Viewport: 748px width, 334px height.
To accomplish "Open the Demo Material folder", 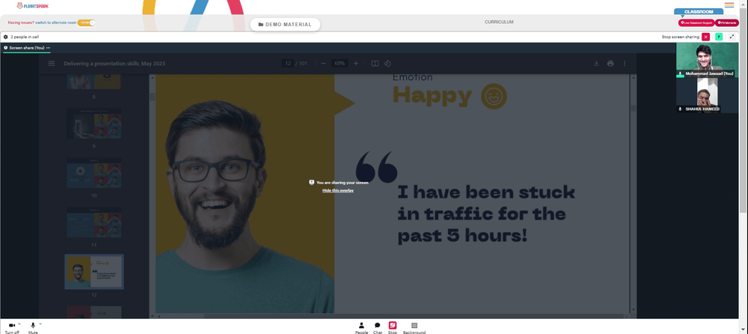I will point(285,25).
